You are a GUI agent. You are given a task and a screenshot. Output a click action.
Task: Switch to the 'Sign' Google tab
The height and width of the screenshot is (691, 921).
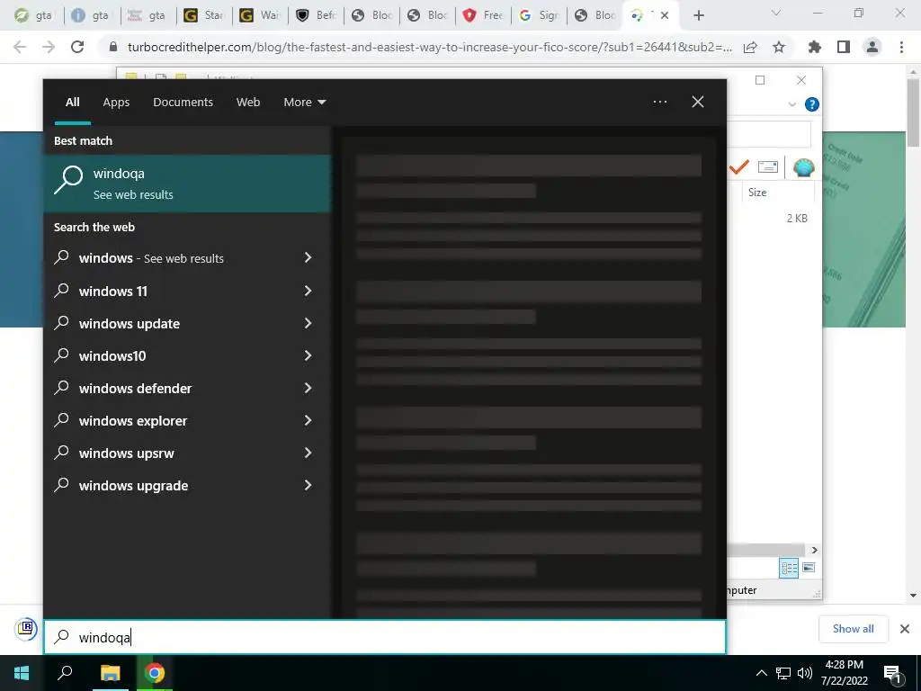tap(540, 15)
